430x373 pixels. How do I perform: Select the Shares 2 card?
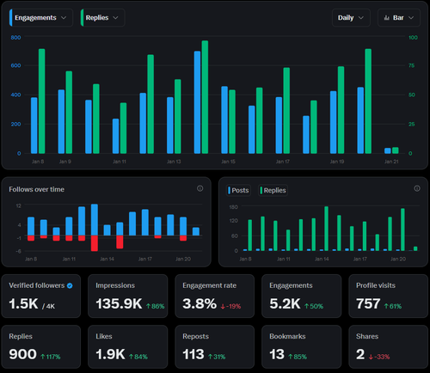tap(389, 346)
